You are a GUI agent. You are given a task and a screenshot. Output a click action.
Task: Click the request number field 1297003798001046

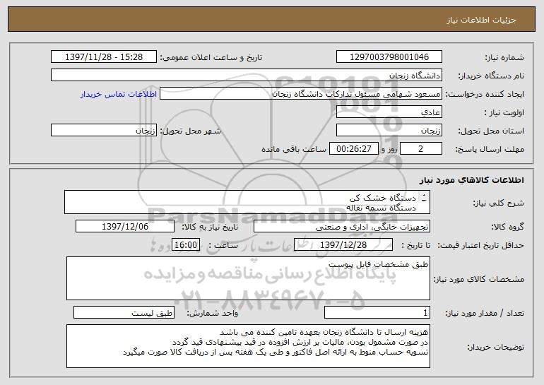[x=389, y=57]
